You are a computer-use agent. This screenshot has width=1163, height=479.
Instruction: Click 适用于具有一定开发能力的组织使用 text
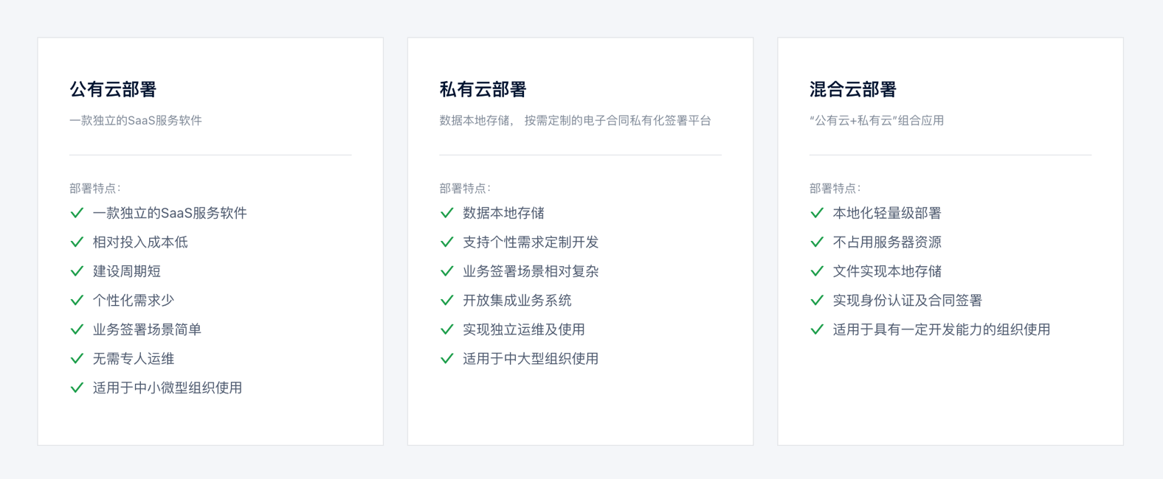[942, 329]
